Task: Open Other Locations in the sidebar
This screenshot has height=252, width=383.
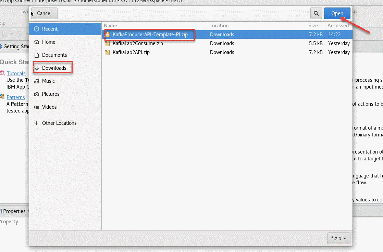Action: 59,123
